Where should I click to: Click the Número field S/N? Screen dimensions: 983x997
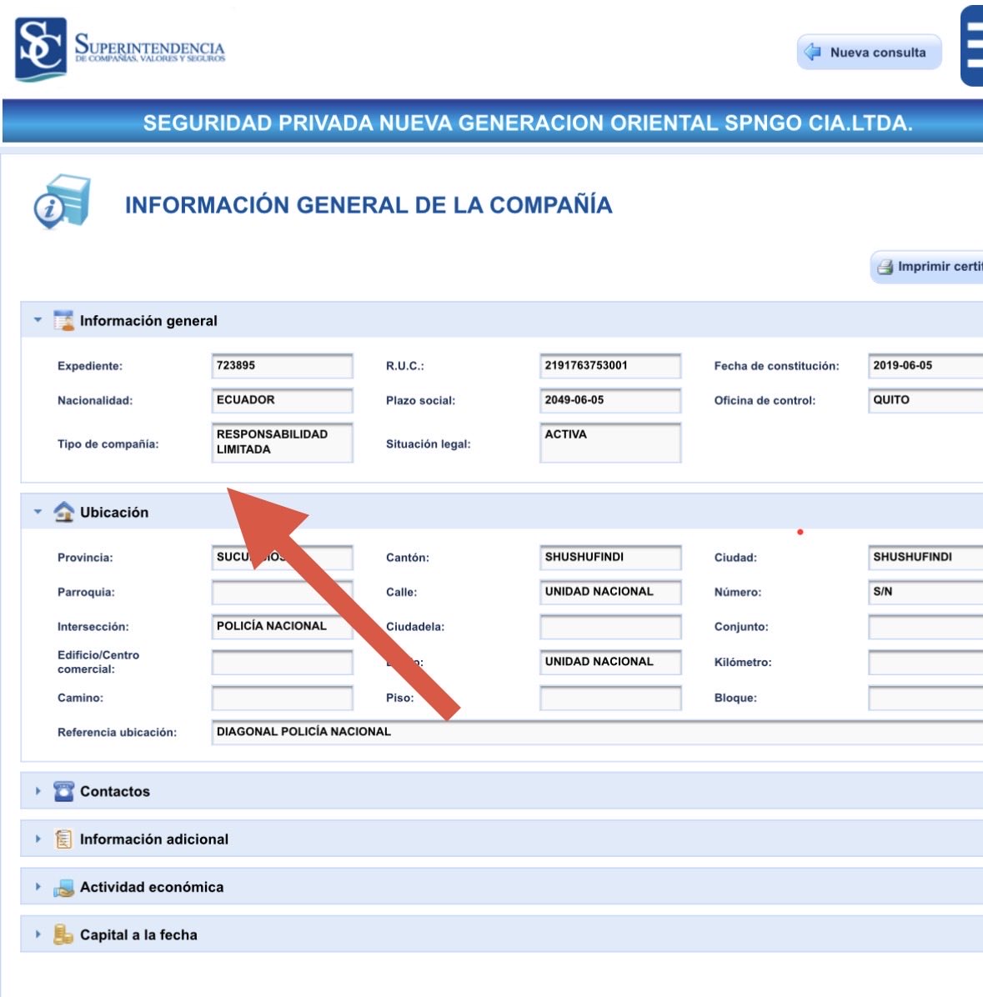point(925,591)
